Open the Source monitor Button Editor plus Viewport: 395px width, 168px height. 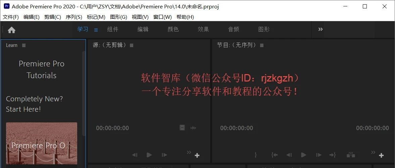[x=197, y=155]
